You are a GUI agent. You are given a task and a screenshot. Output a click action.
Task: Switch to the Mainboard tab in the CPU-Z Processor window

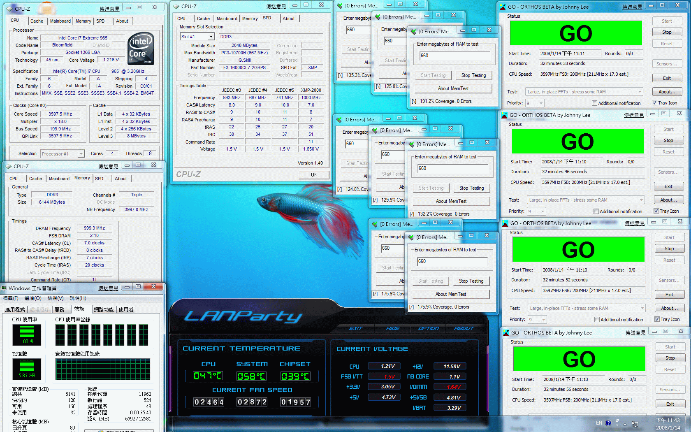point(60,21)
